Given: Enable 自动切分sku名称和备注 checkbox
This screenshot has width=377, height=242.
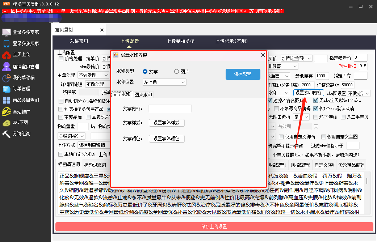Looking at the screenshot, I should (x=61, y=101).
